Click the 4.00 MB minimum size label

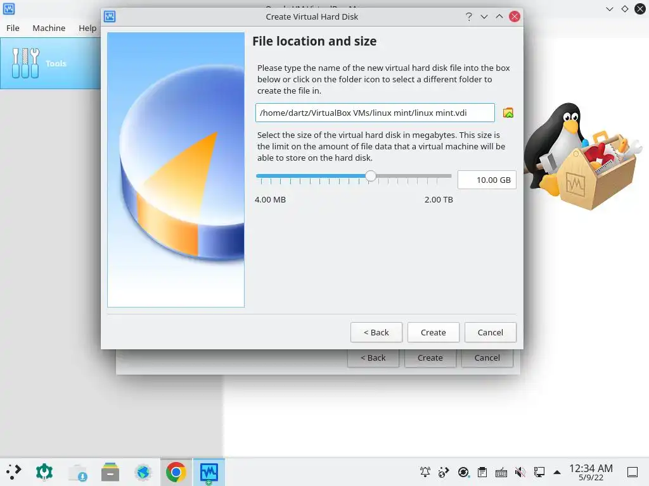pyautogui.click(x=270, y=199)
